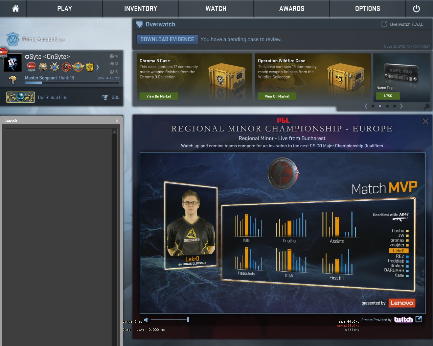Click the pending case review message
Image resolution: width=433 pixels, height=346 pixels.
click(241, 40)
